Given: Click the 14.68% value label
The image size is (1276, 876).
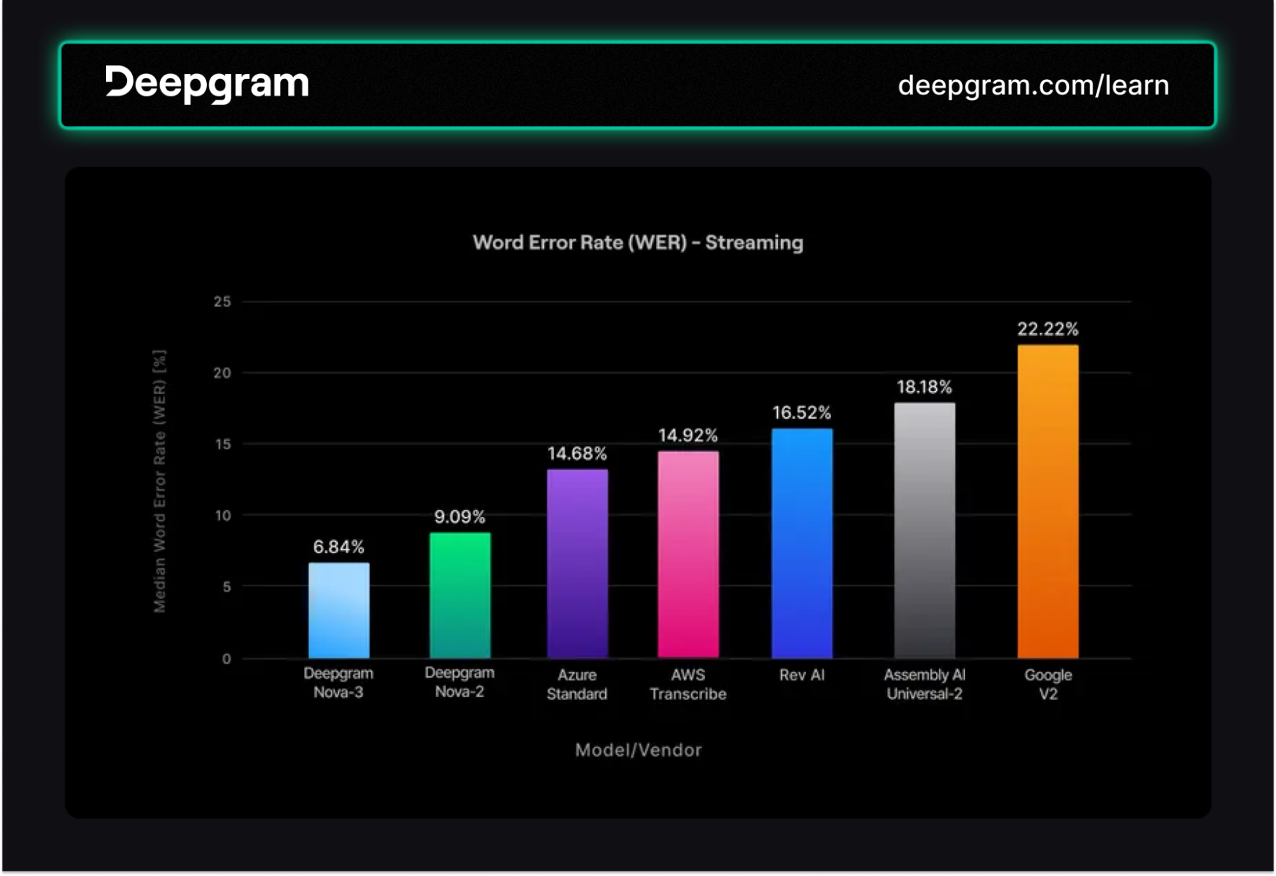Looking at the screenshot, I should tap(577, 454).
